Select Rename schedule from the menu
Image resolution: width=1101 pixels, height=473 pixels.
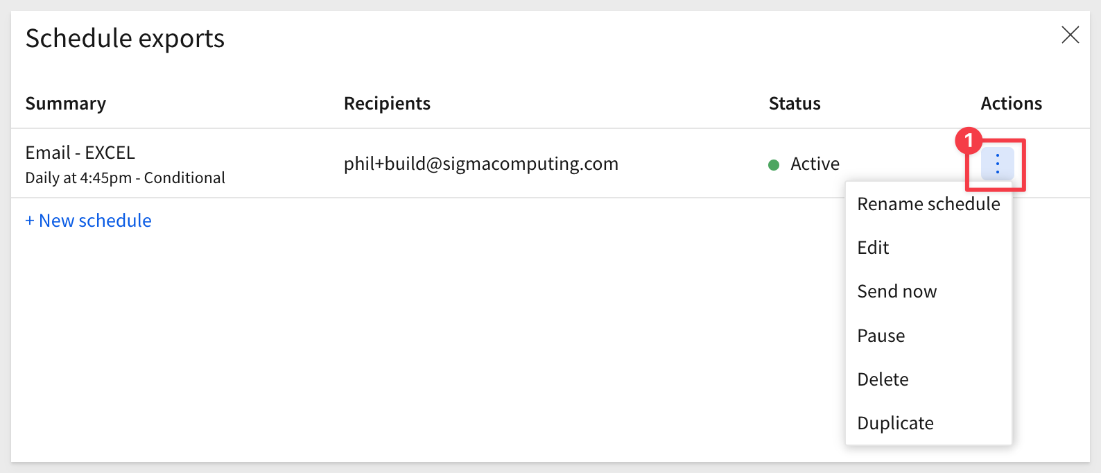[928, 204]
